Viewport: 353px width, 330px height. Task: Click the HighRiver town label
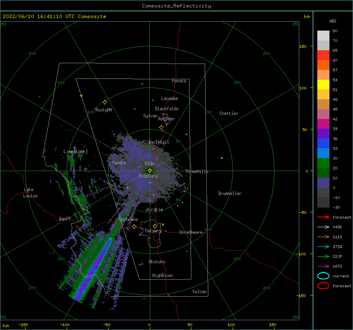[x=163, y=276]
